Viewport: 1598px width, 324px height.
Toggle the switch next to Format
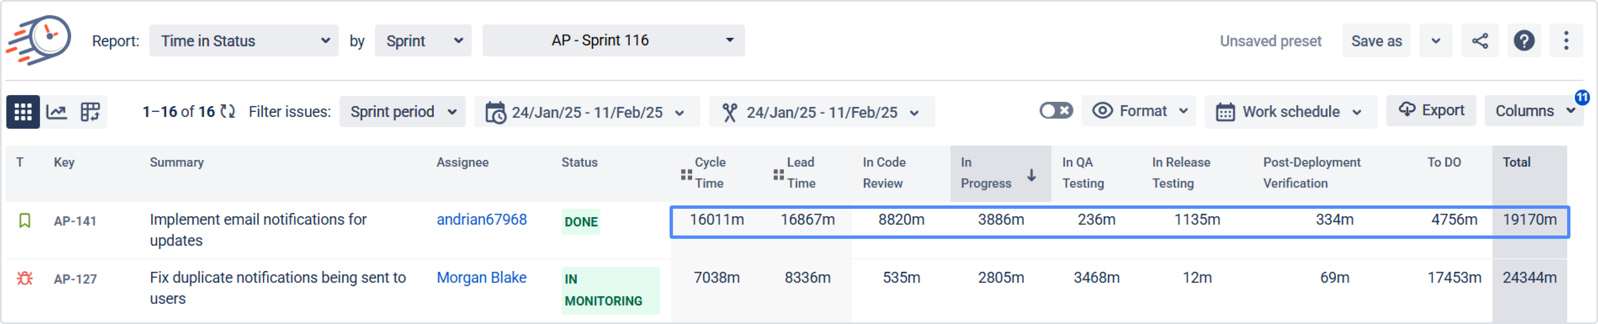[1055, 111]
